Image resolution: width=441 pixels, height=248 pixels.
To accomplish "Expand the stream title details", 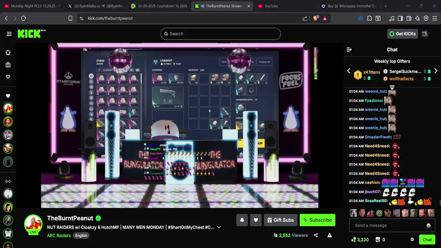I will 219,227.
